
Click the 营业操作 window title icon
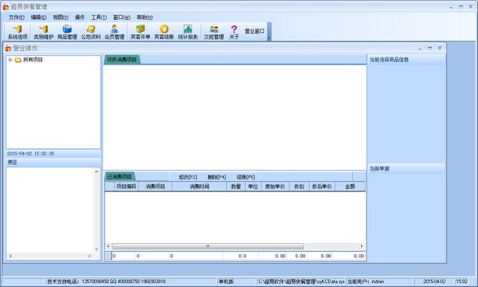pos(8,48)
